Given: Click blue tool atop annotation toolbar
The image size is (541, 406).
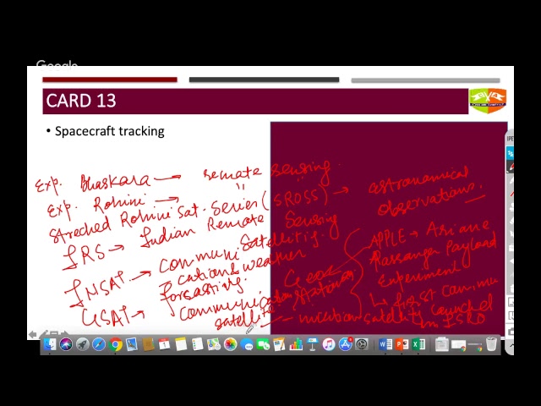Looking at the screenshot, I should click(x=511, y=152).
